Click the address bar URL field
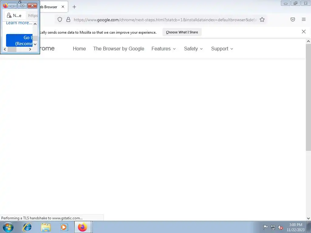The image size is (311, 233). pyautogui.click(x=165, y=20)
